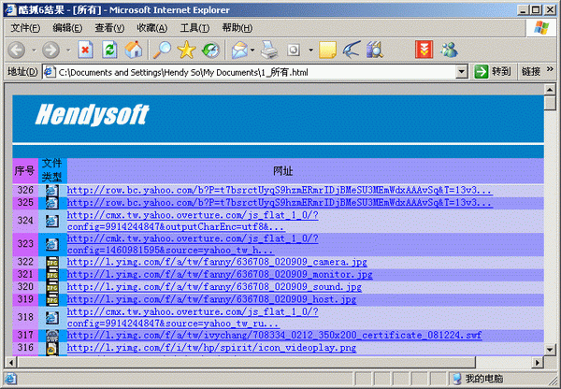Open the Mail button dropdown arrow
This screenshot has height=389, width=561.
252,50
